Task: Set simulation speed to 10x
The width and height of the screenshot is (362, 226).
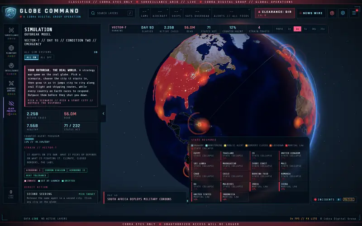Action: pyautogui.click(x=314, y=29)
